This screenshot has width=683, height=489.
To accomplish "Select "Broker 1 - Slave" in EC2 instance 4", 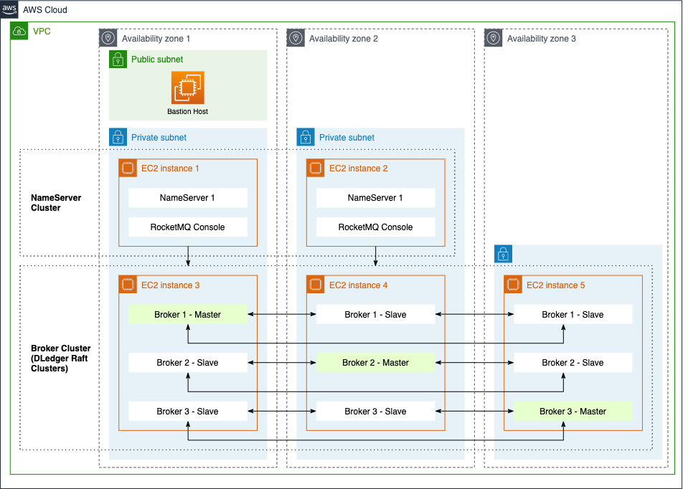I will (x=375, y=314).
